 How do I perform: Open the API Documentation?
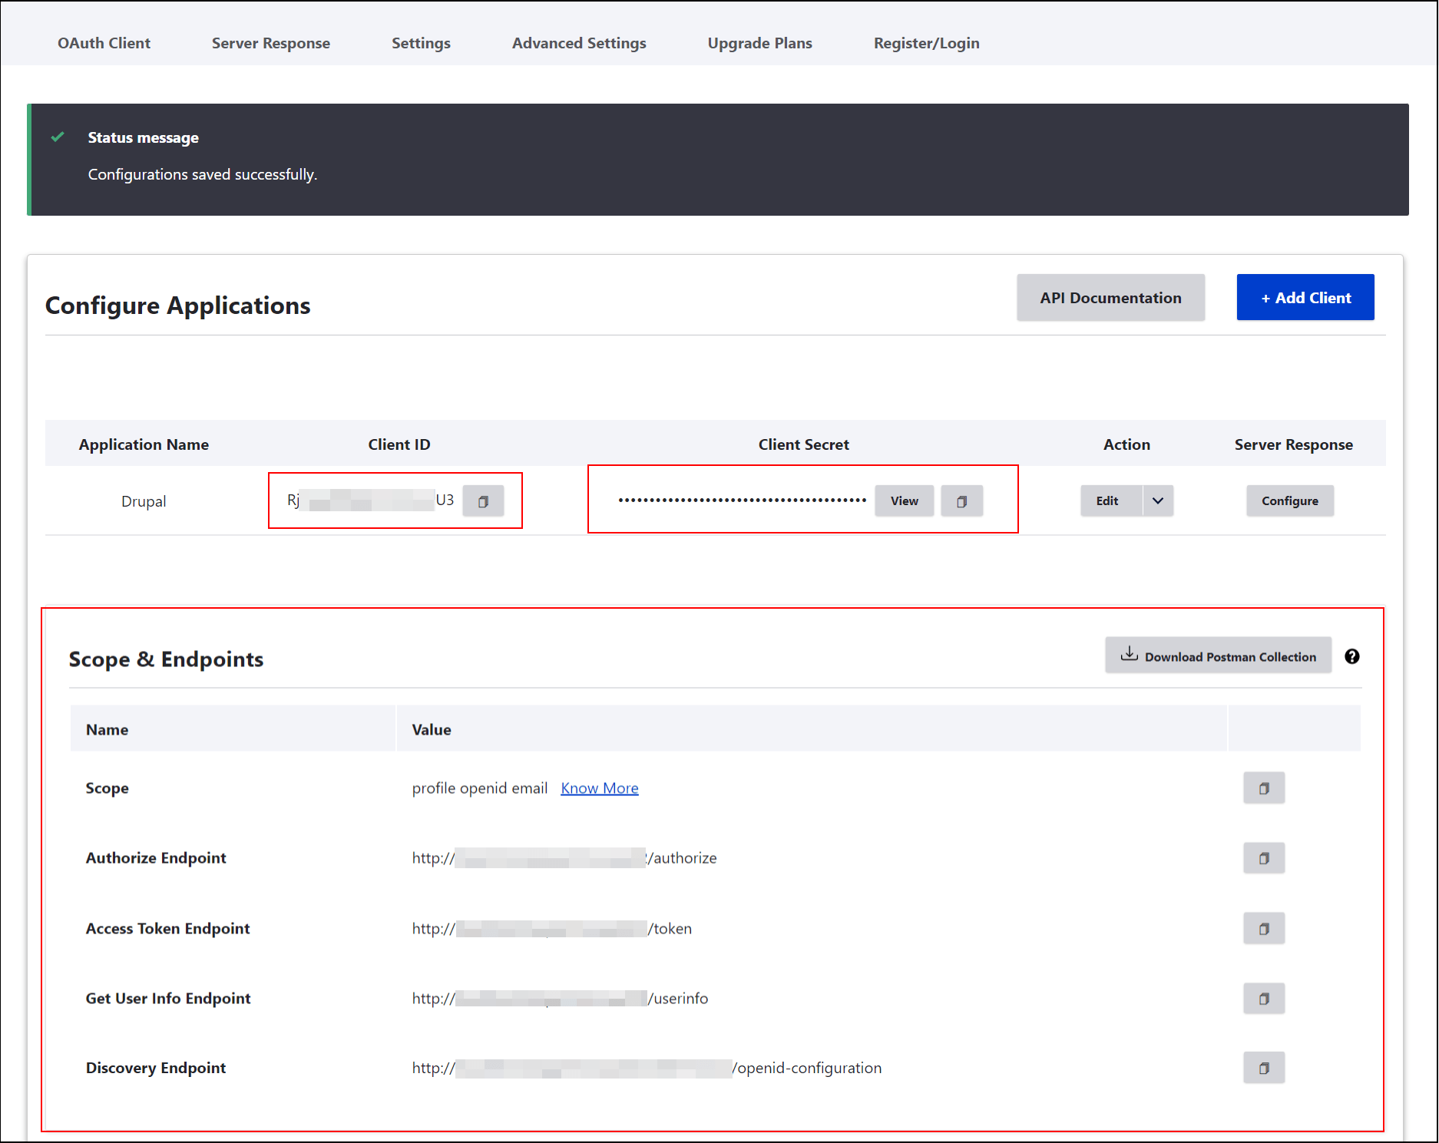coord(1110,297)
